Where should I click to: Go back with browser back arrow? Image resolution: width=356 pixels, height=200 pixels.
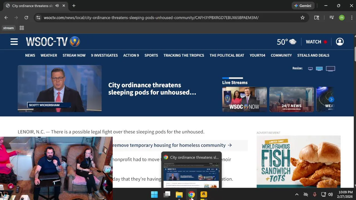point(6,17)
